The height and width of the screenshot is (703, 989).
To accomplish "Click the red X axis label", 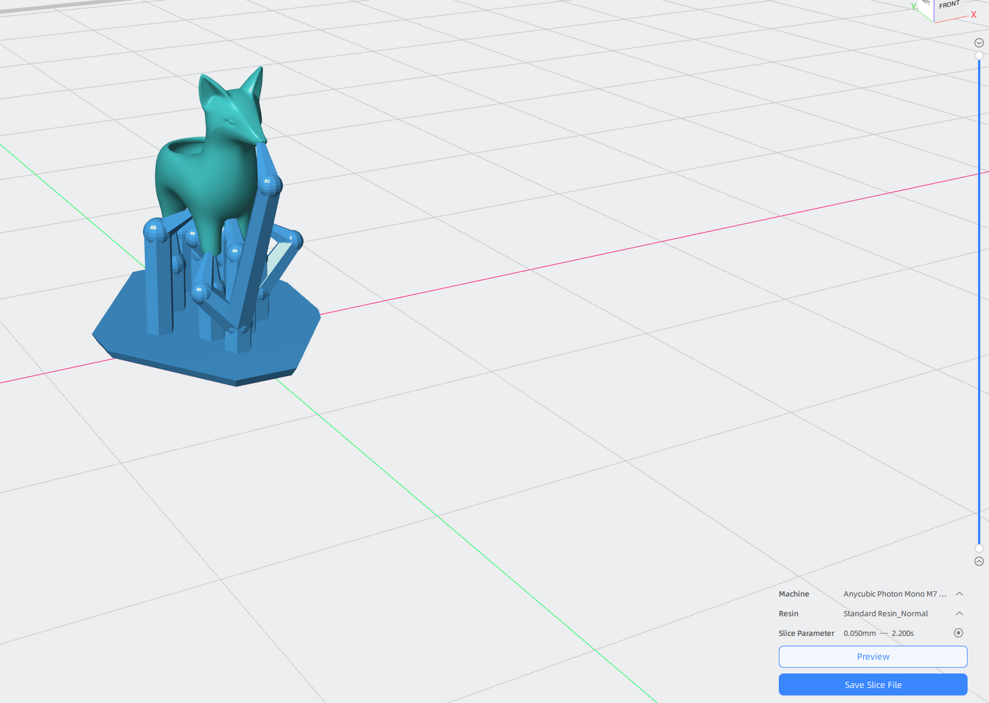I will point(973,14).
